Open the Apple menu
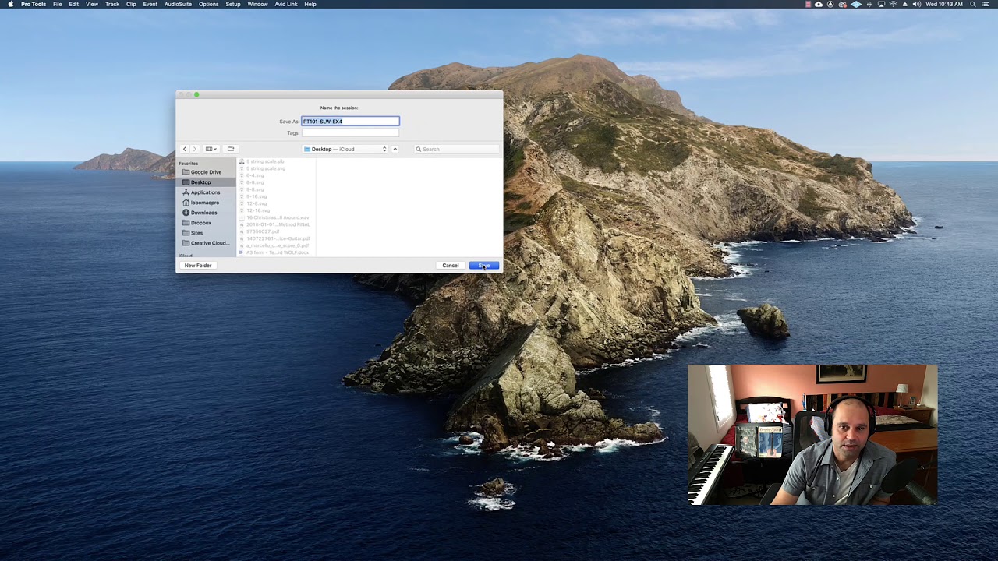The width and height of the screenshot is (998, 561). [10, 4]
